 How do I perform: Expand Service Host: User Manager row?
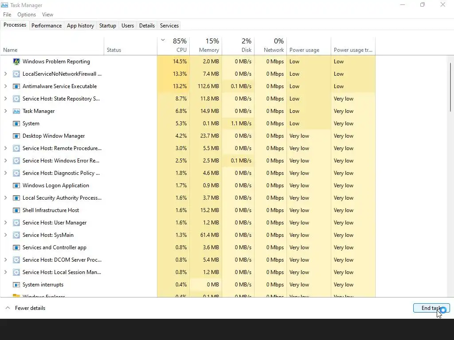tap(5, 223)
